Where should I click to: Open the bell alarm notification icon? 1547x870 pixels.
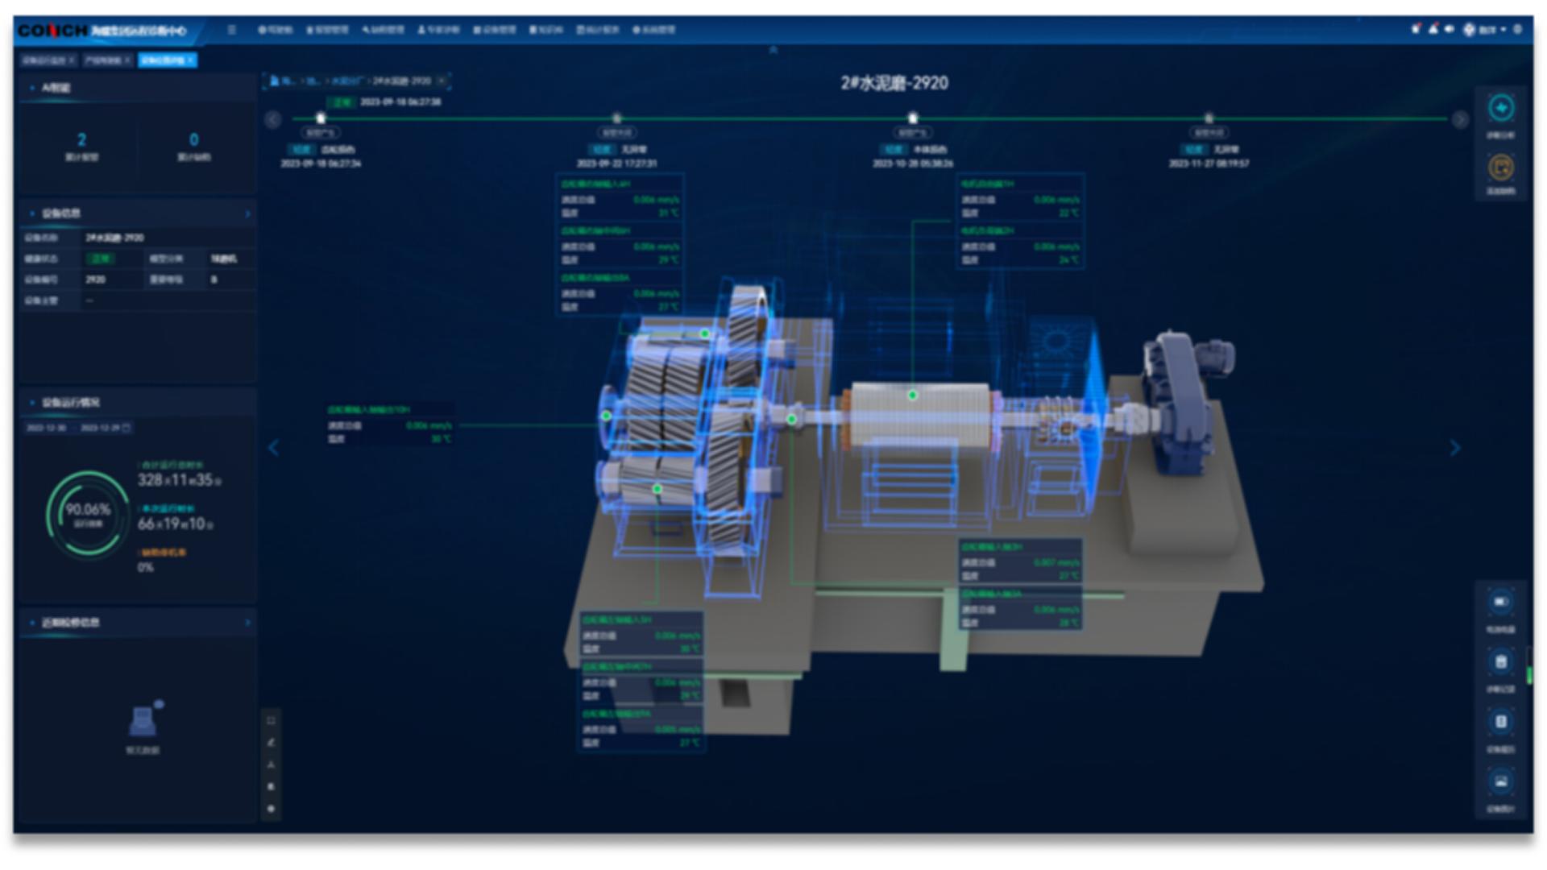coord(1433,29)
